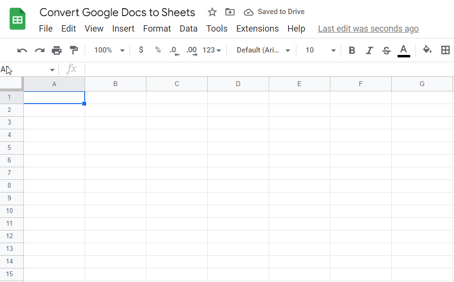Open the Format menu
The image size is (454, 282).
(x=157, y=29)
